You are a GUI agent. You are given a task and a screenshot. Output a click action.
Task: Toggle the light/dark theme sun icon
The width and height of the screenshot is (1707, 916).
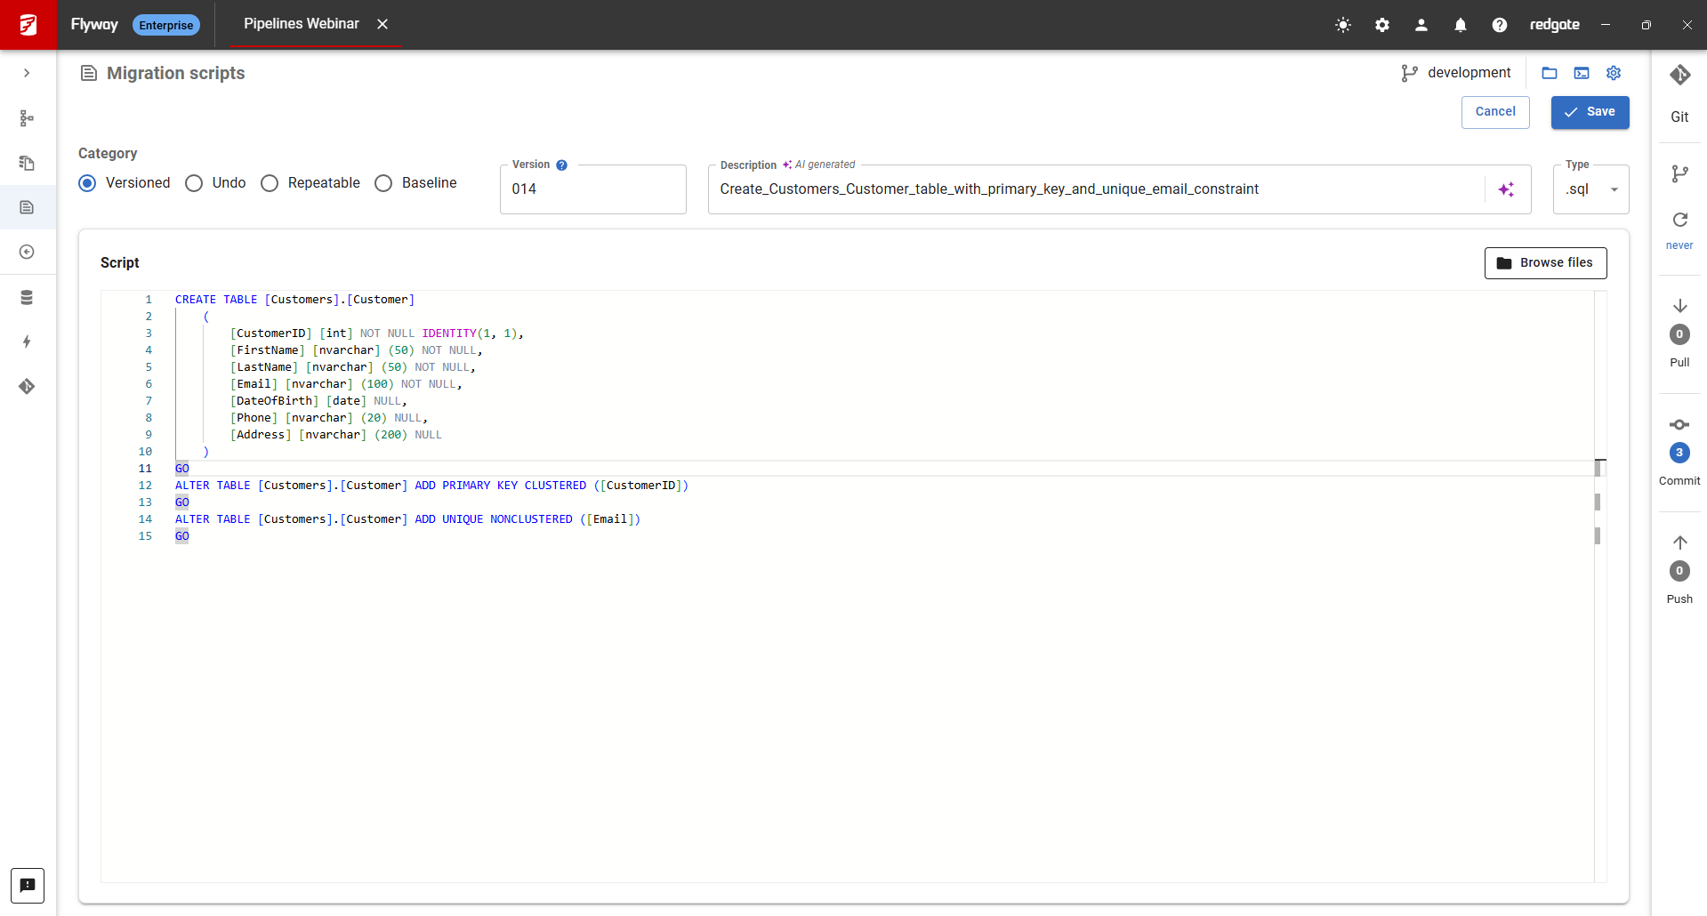(1343, 25)
